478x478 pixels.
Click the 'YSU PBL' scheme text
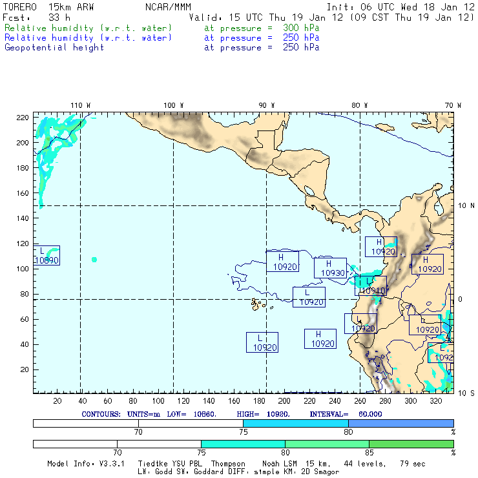tap(187, 464)
